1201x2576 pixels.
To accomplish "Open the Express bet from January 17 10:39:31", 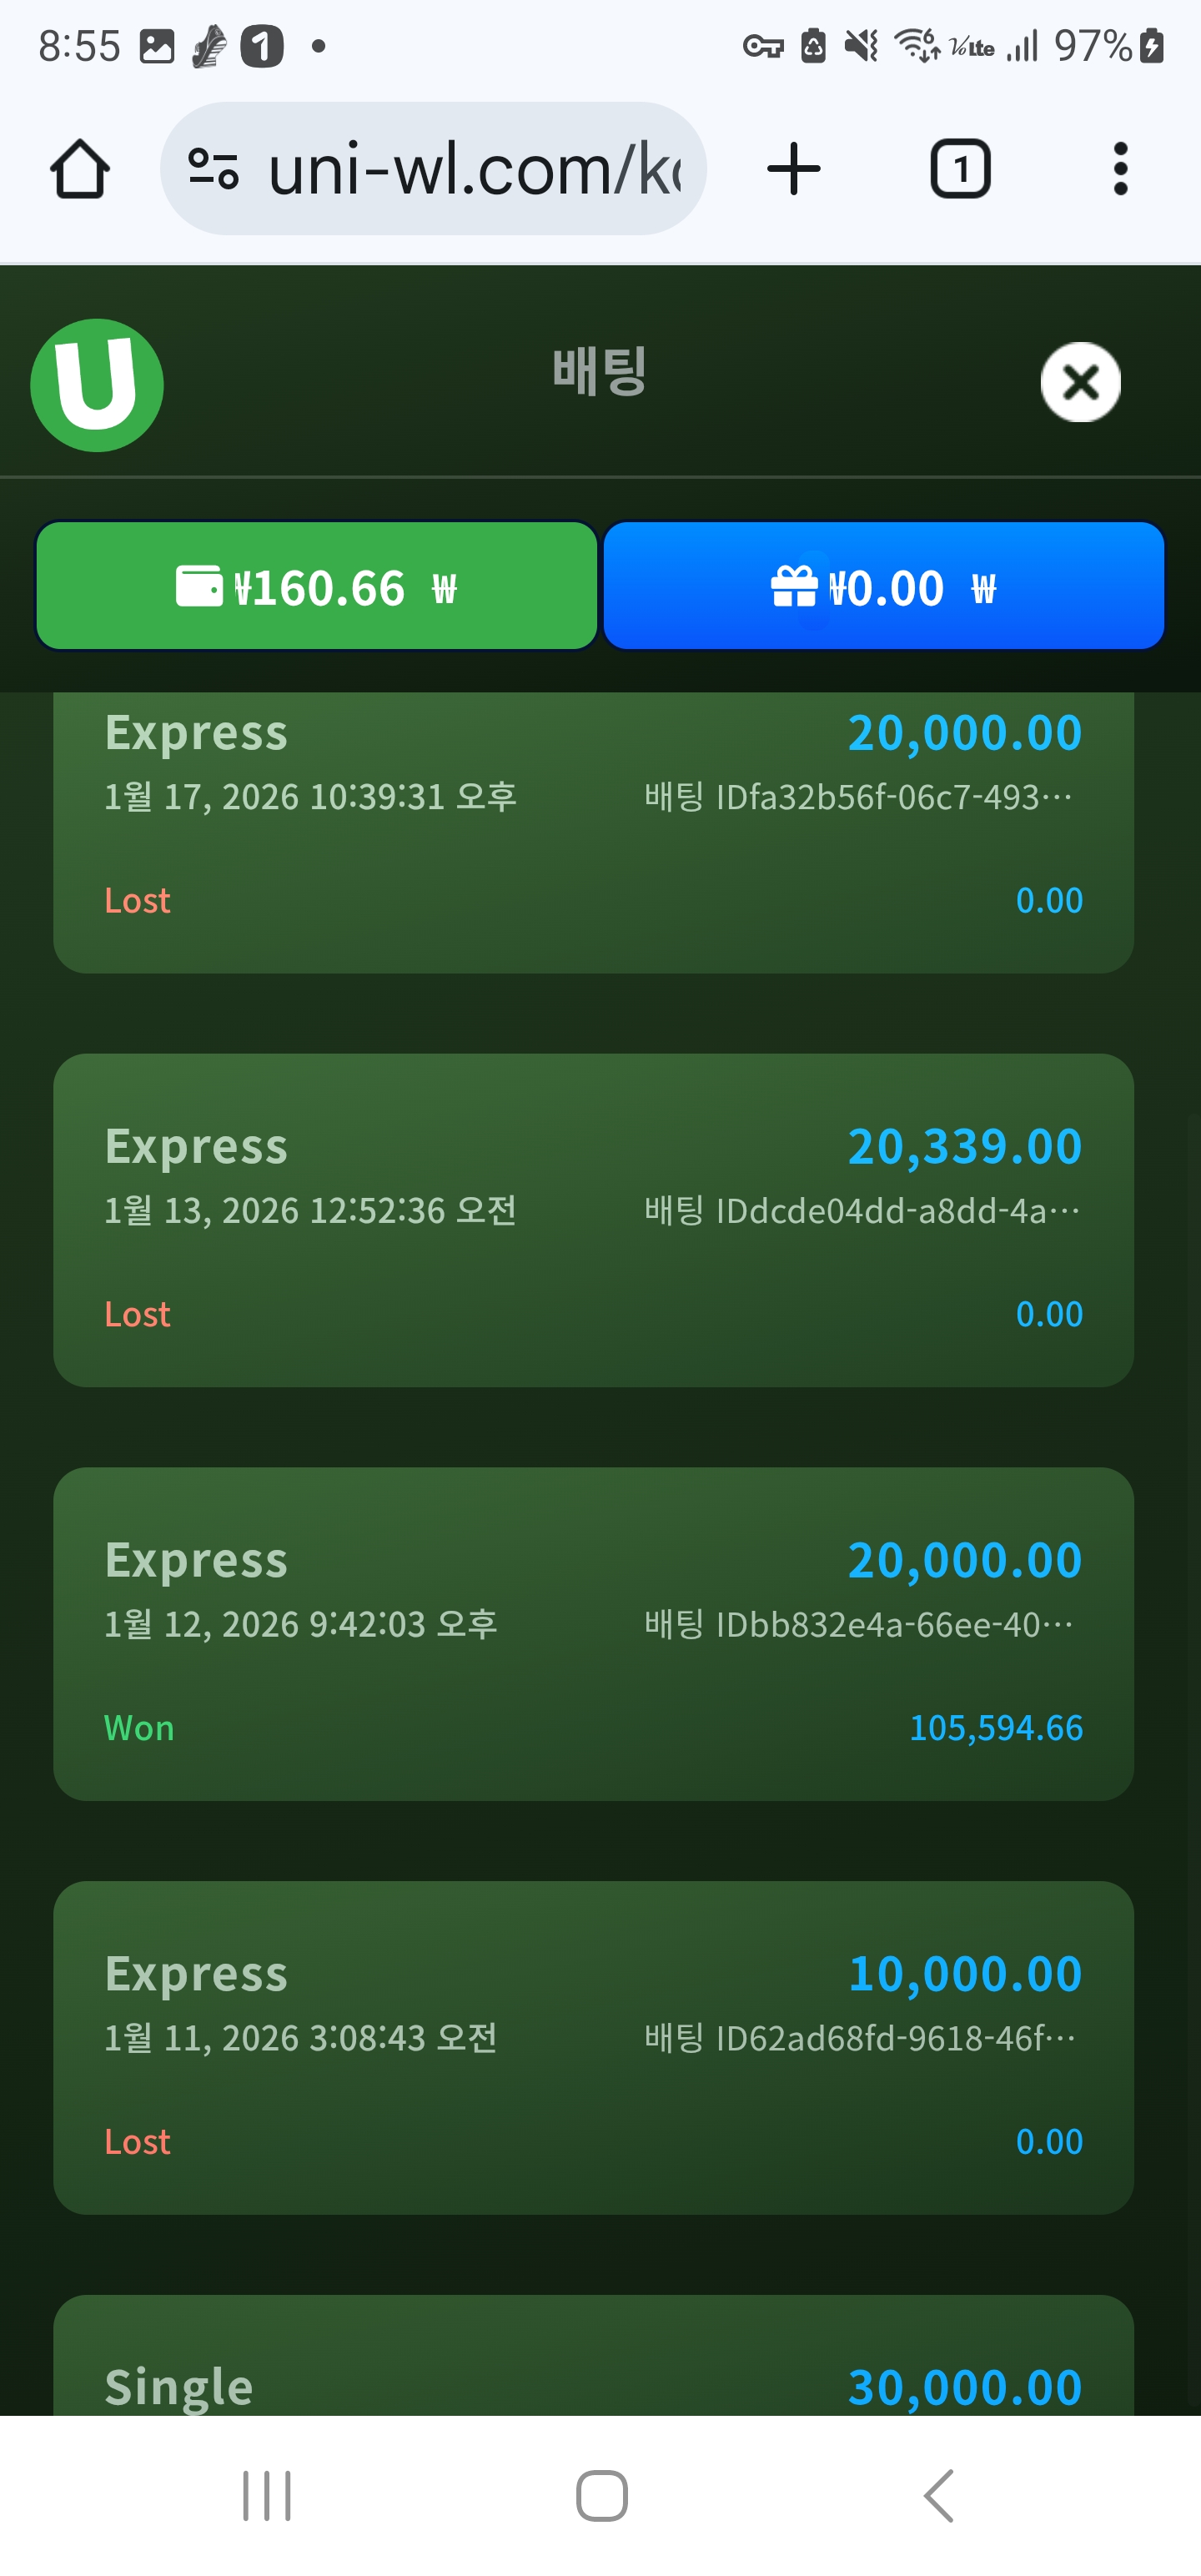I will click(x=593, y=830).
